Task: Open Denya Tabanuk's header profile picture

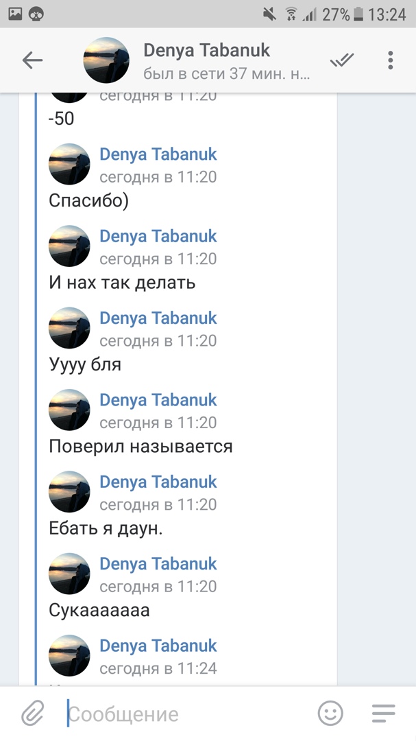Action: (x=106, y=60)
